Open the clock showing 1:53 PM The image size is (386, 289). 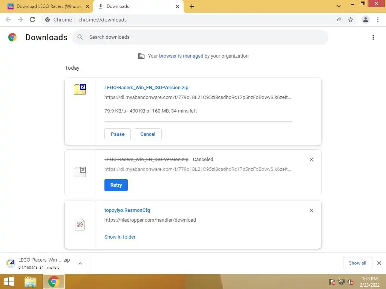coord(370,282)
